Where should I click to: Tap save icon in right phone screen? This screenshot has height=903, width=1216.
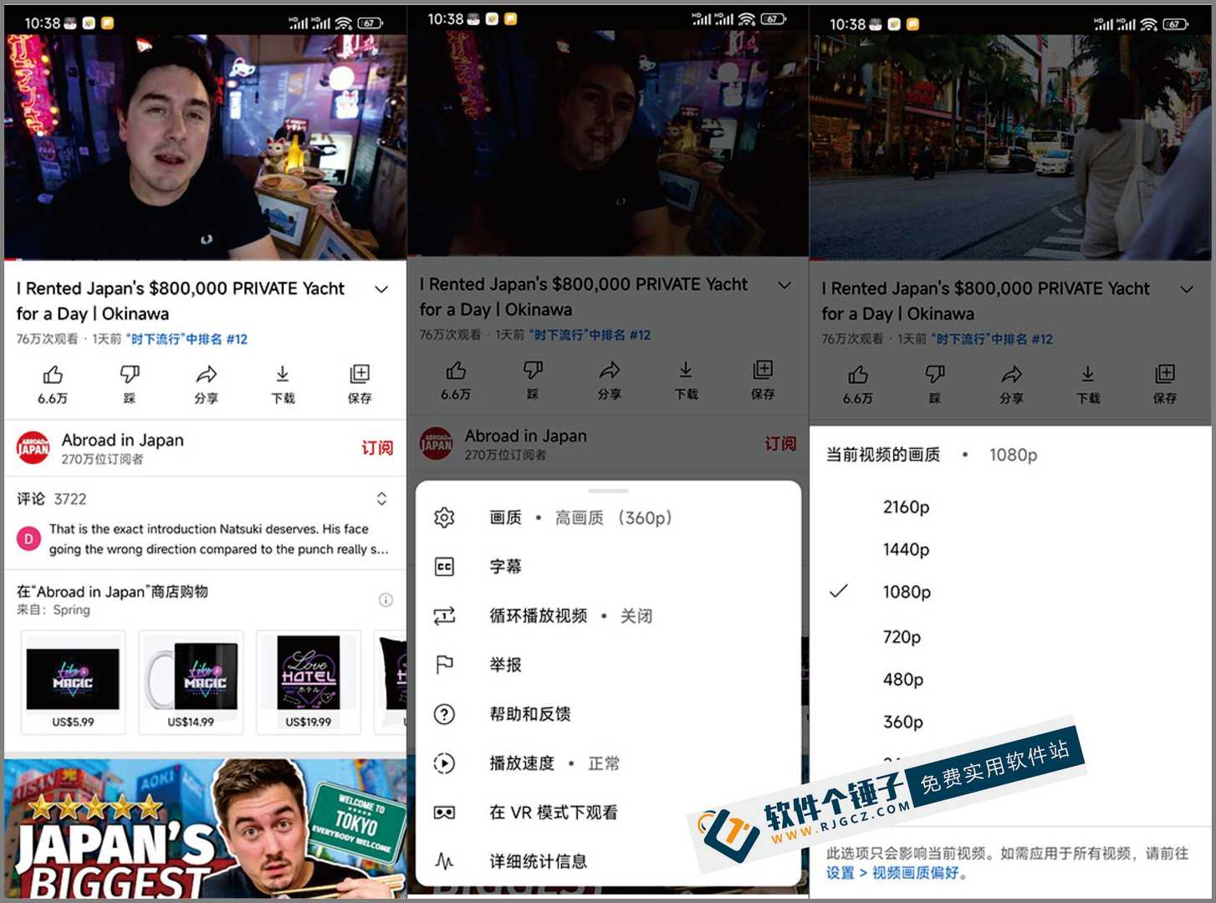[x=1165, y=375]
